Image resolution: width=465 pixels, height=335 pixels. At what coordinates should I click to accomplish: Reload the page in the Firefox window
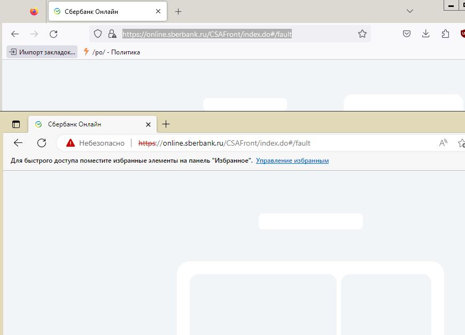tap(53, 34)
